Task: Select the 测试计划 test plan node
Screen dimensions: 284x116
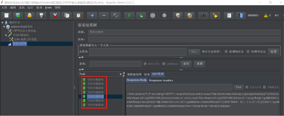Action: (15, 22)
